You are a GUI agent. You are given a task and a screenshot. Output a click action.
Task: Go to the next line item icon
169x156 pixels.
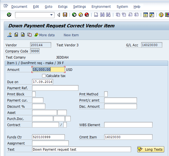[23, 35]
